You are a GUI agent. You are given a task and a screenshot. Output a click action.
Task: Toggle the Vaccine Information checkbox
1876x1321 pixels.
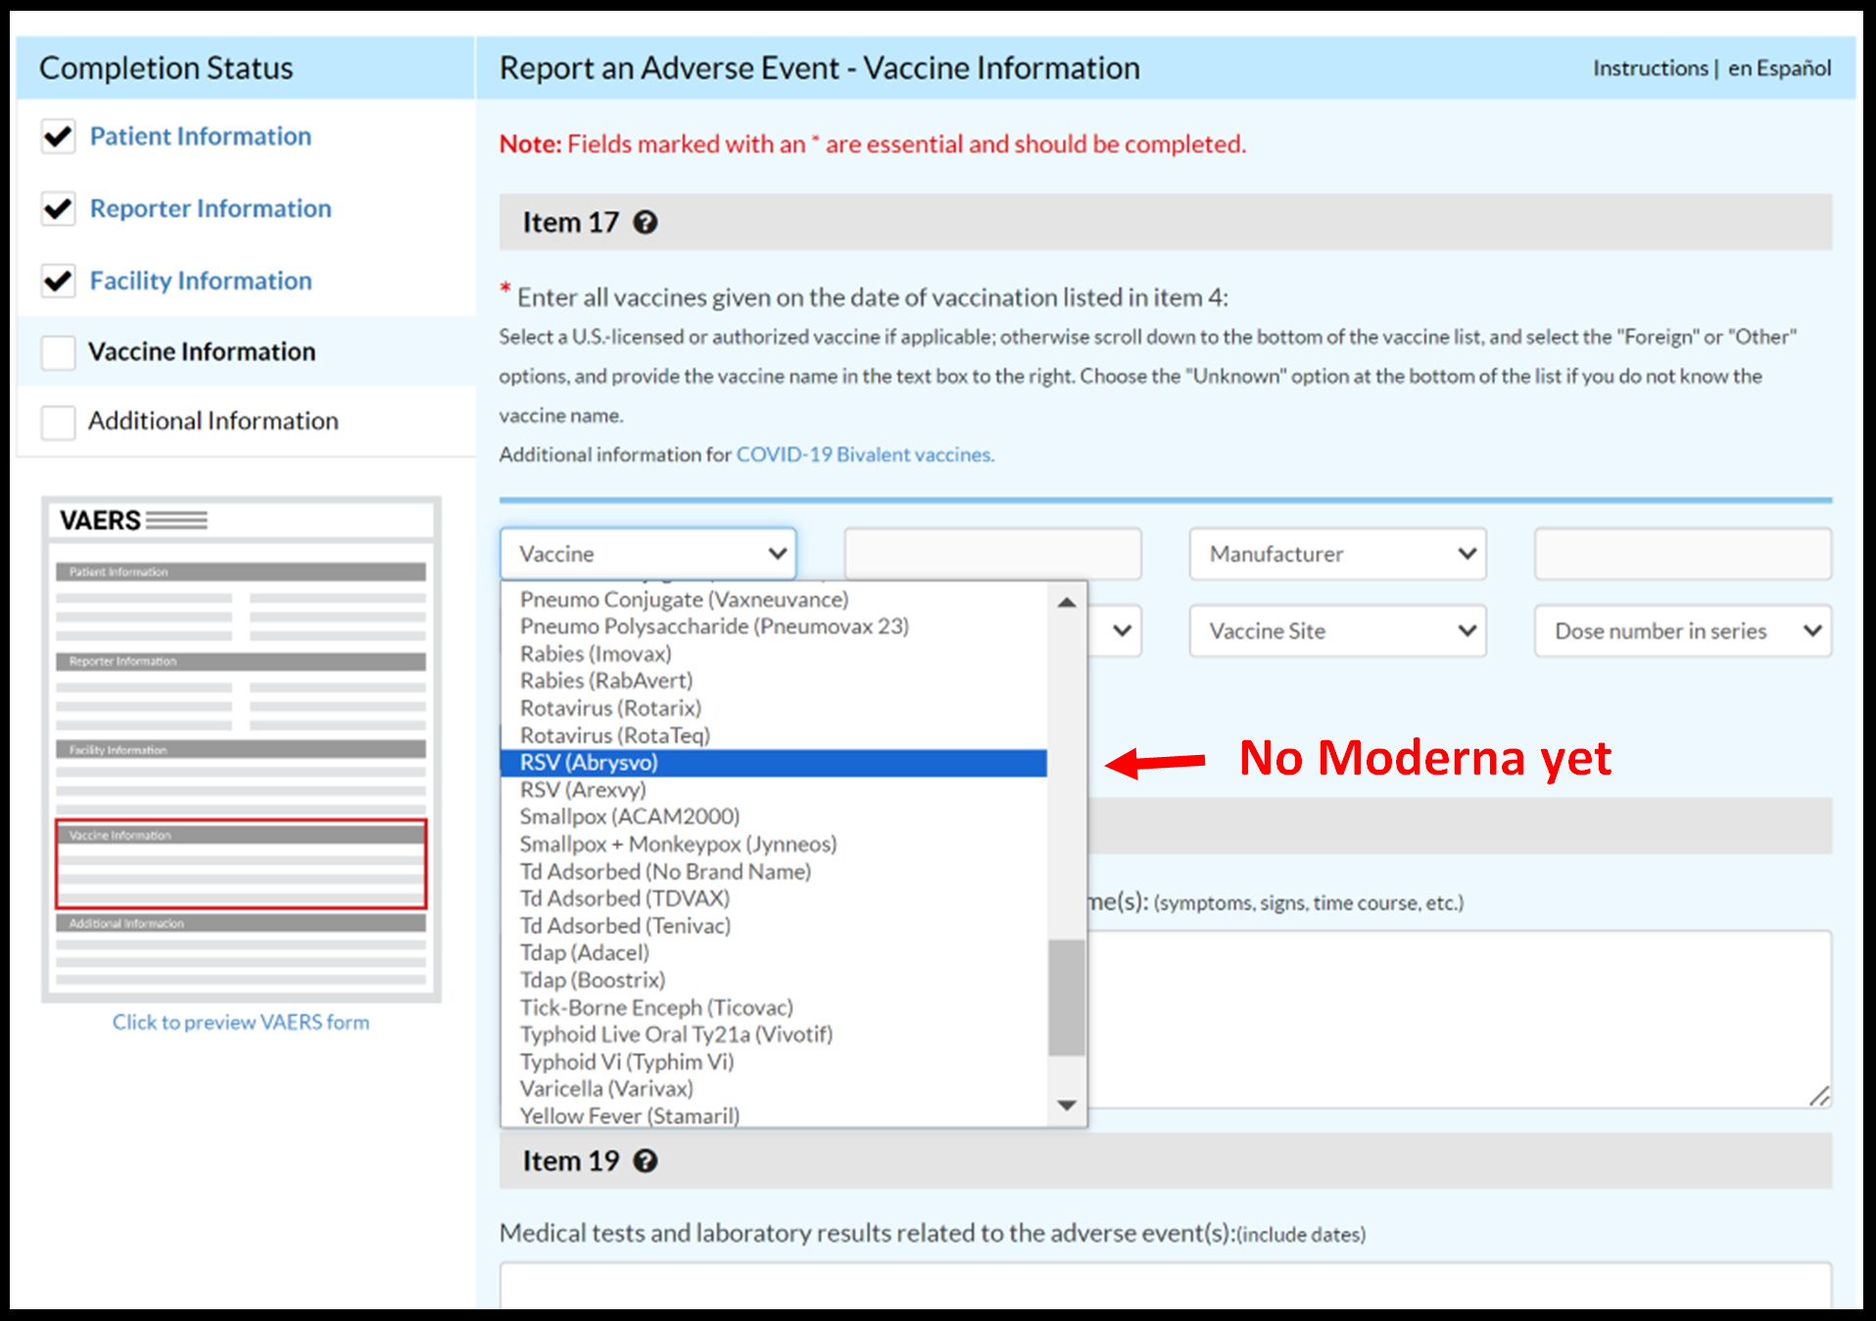click(58, 352)
